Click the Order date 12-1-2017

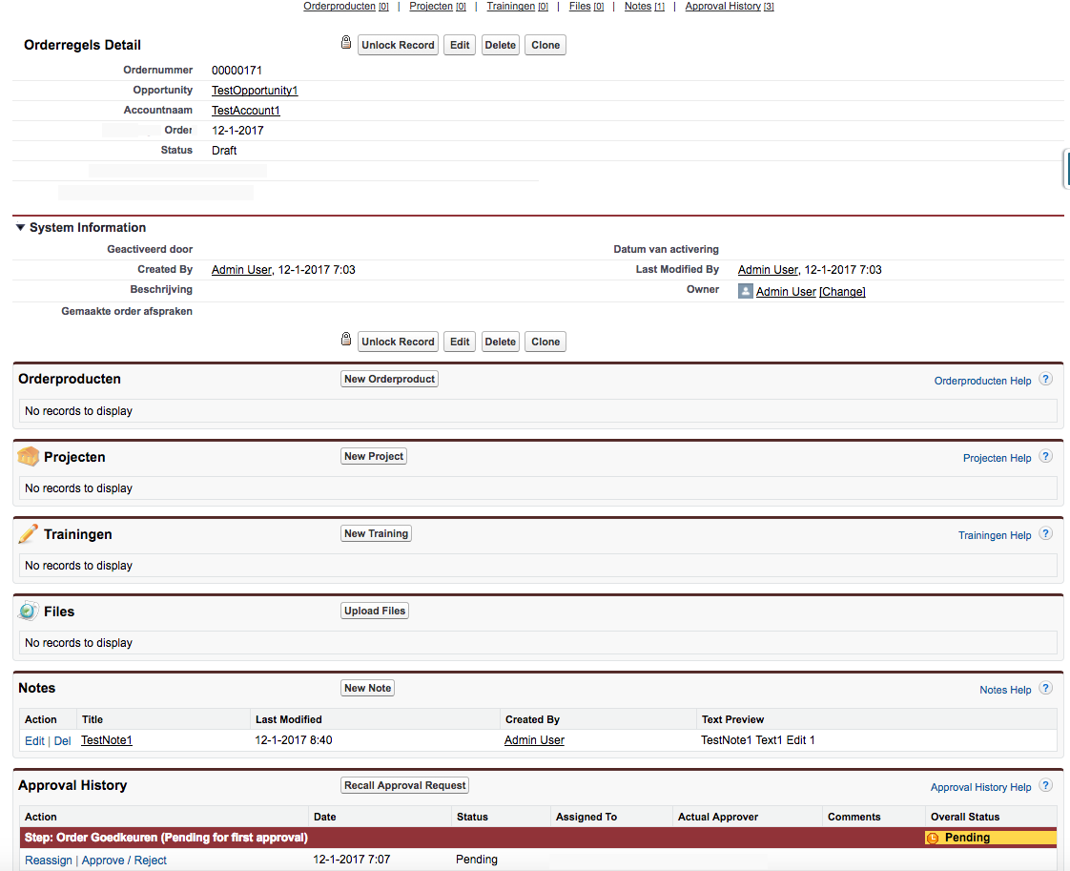[237, 131]
